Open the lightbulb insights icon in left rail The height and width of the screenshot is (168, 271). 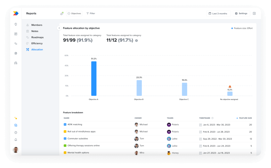click(16, 24)
